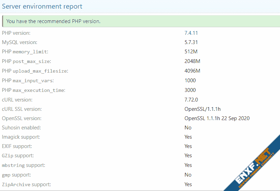Click the Yes value for EXIF support
The width and height of the screenshot is (280, 191).
click(188, 146)
